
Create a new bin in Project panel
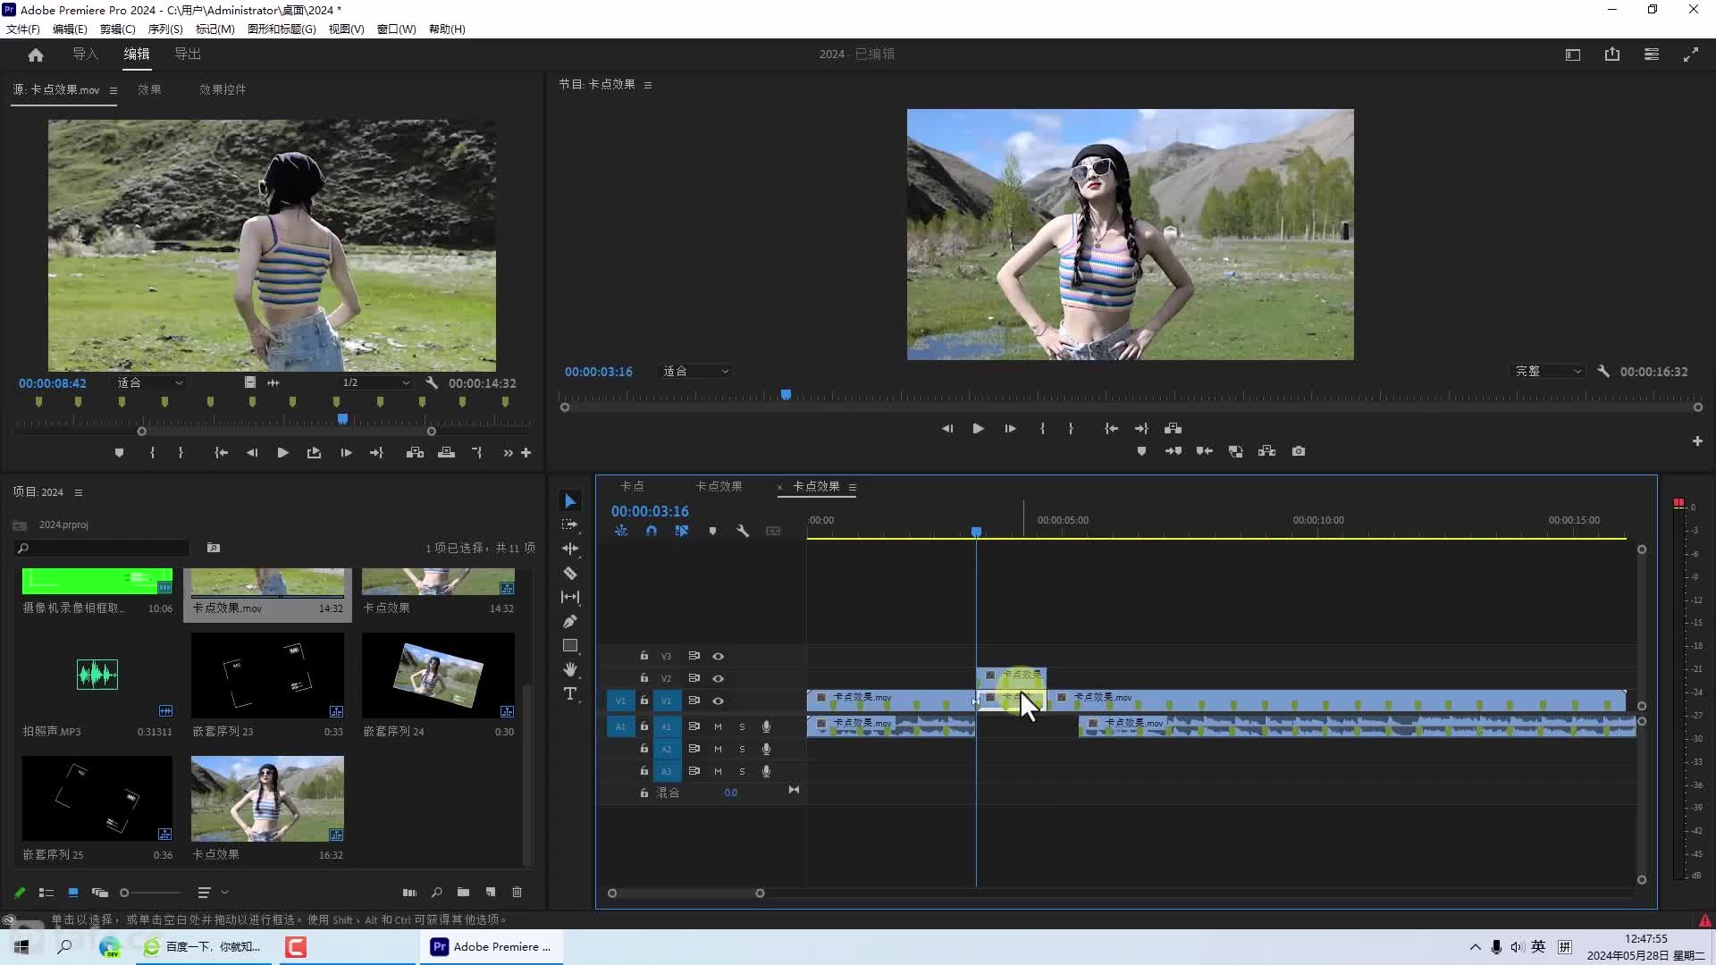463,892
